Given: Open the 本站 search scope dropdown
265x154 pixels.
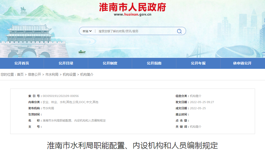Looking at the screenshot, I should pos(87,31).
